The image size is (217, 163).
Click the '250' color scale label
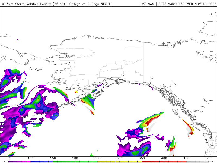(x=97, y=158)
